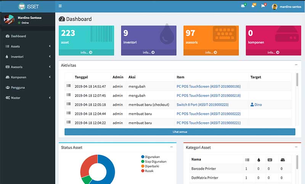This screenshot has width=305, height=184.
Task: Click the Asesoris keyboard icon in sidebar
Action: click(7, 67)
